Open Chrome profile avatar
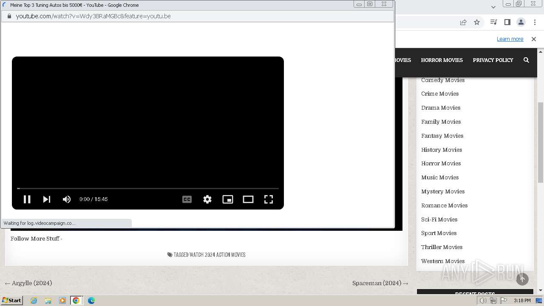Screen dimensions: 544x306 pyautogui.click(x=521, y=22)
